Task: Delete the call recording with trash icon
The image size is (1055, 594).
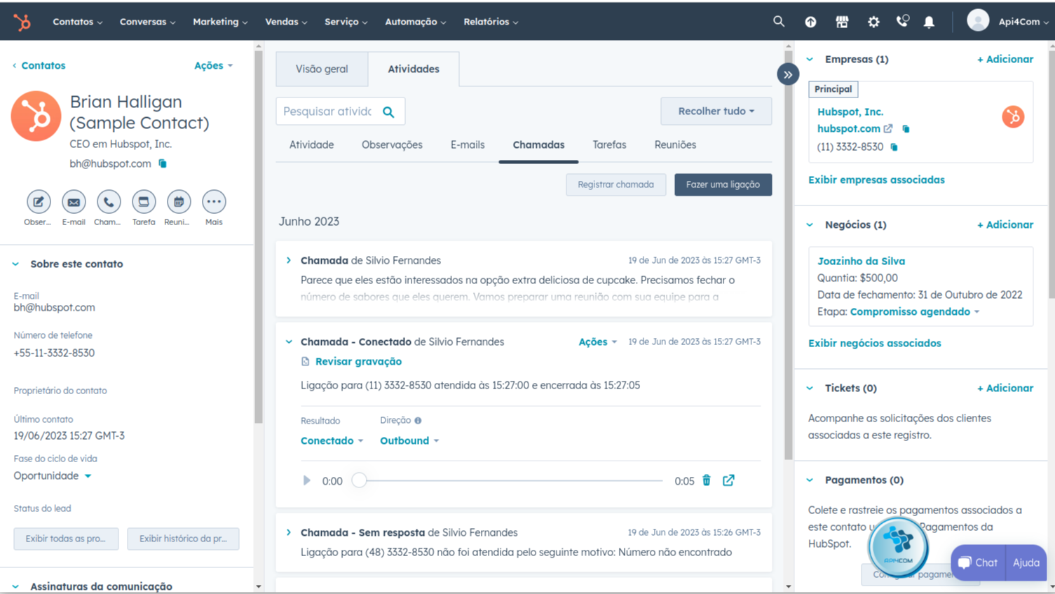Action: tap(707, 480)
